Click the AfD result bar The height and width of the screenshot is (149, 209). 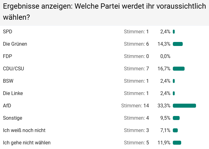(x=184, y=106)
